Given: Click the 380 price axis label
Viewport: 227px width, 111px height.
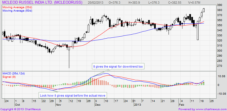Looking at the screenshot, I should point(220,10).
